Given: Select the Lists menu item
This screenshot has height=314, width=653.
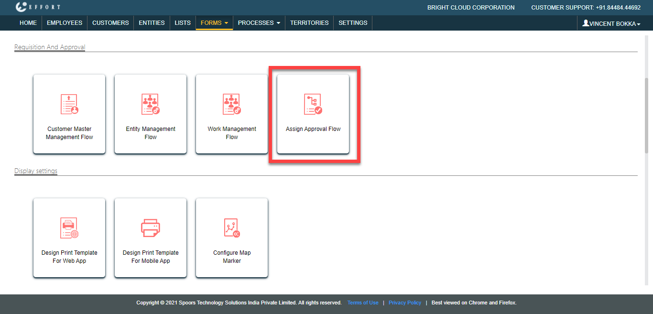Looking at the screenshot, I should (x=183, y=23).
